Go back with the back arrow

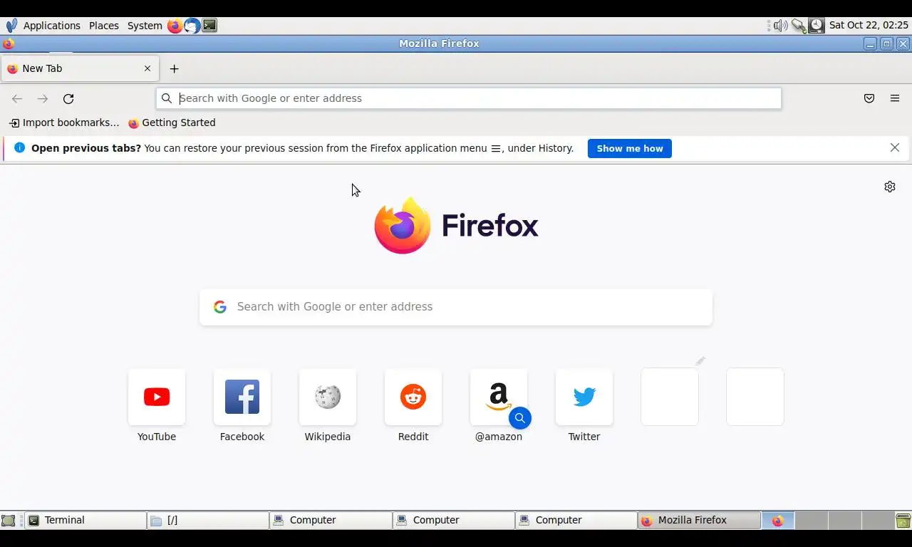point(17,99)
